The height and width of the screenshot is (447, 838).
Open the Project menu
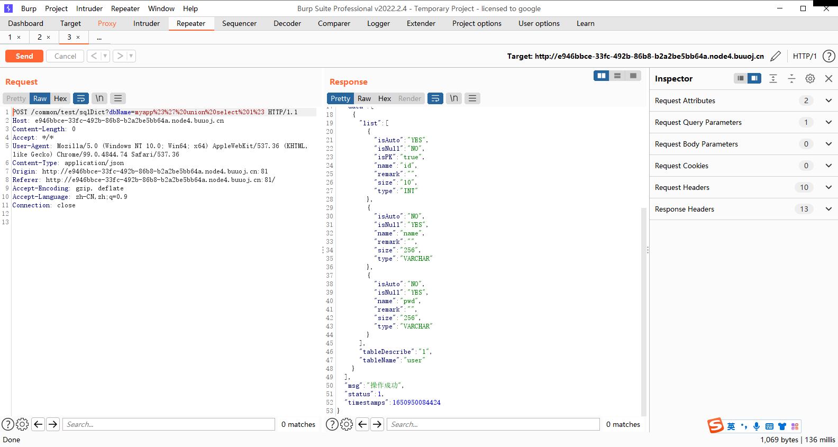[x=56, y=8]
